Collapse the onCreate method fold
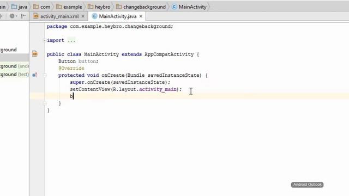The image size is (349, 196). [x=45, y=75]
